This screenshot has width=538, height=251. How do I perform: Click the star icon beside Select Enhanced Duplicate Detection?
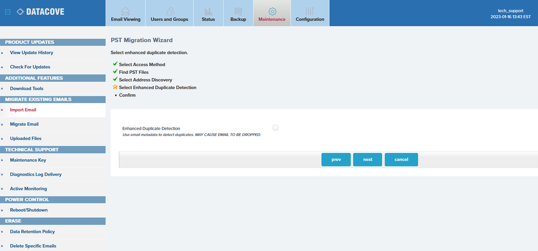pos(115,87)
